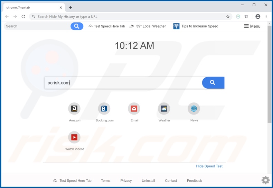Open the Watch Videos play icon
Image resolution: width=273 pixels, height=188 pixels.
point(74,137)
